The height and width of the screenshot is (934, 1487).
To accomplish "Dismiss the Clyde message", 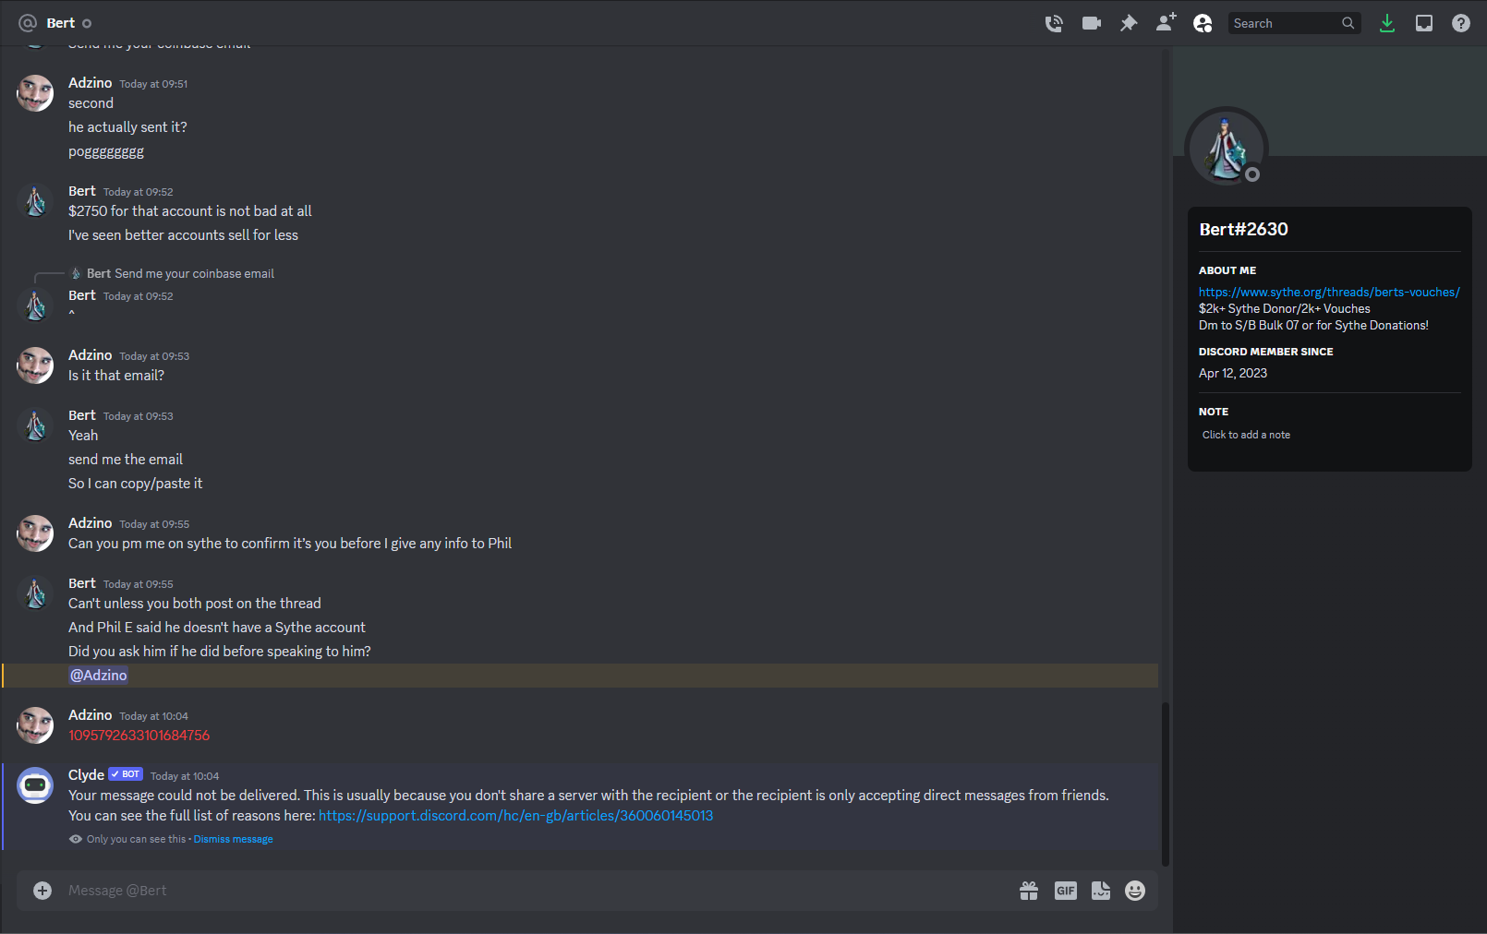I will (x=233, y=839).
